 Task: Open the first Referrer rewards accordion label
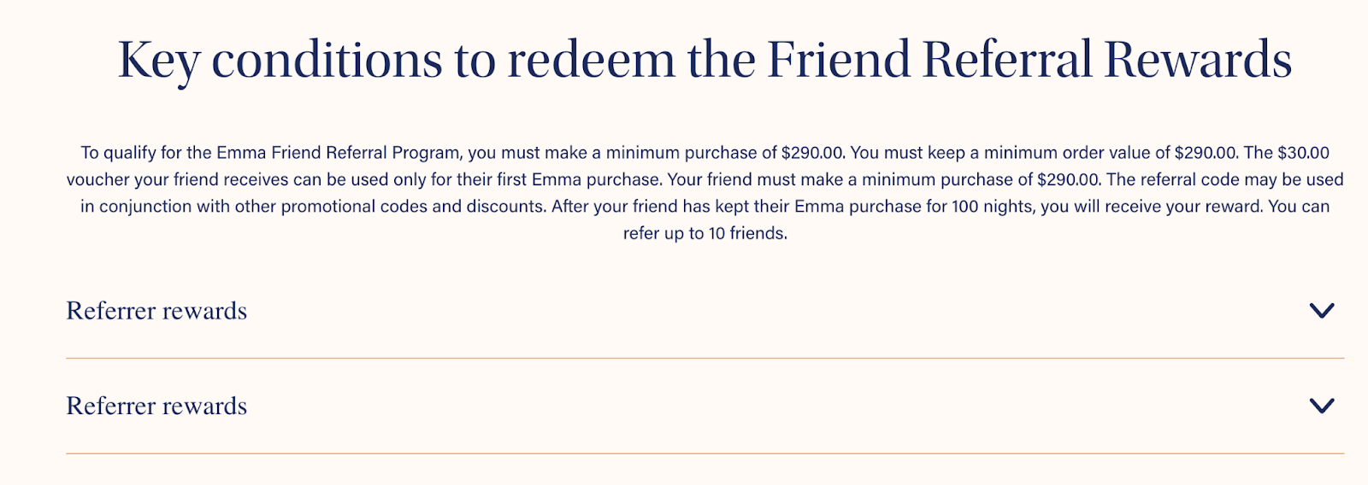[156, 311]
